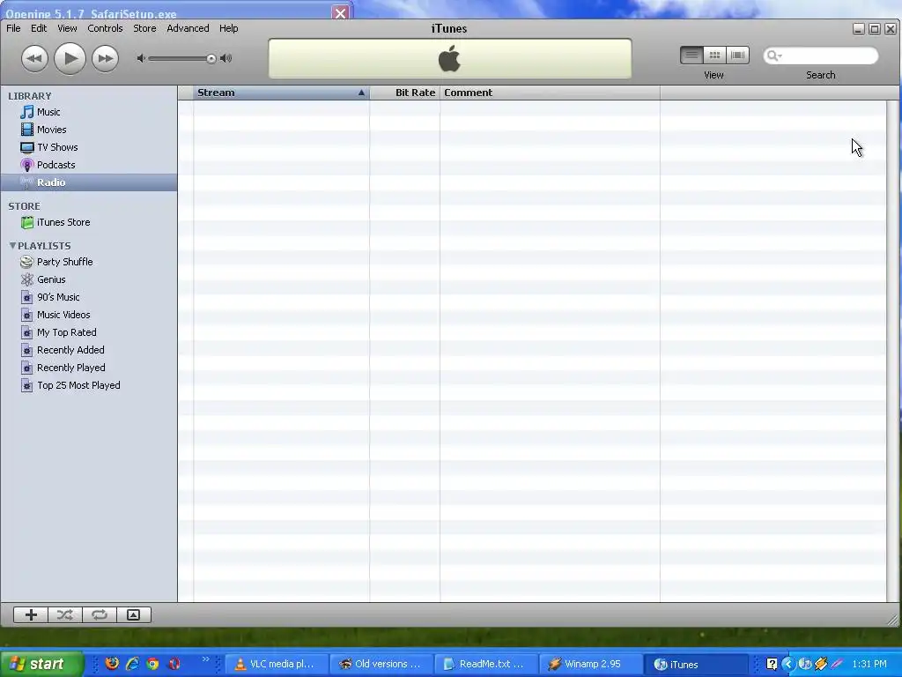The image size is (902, 677).
Task: Sort by the Comment column header
Action: coord(550,93)
